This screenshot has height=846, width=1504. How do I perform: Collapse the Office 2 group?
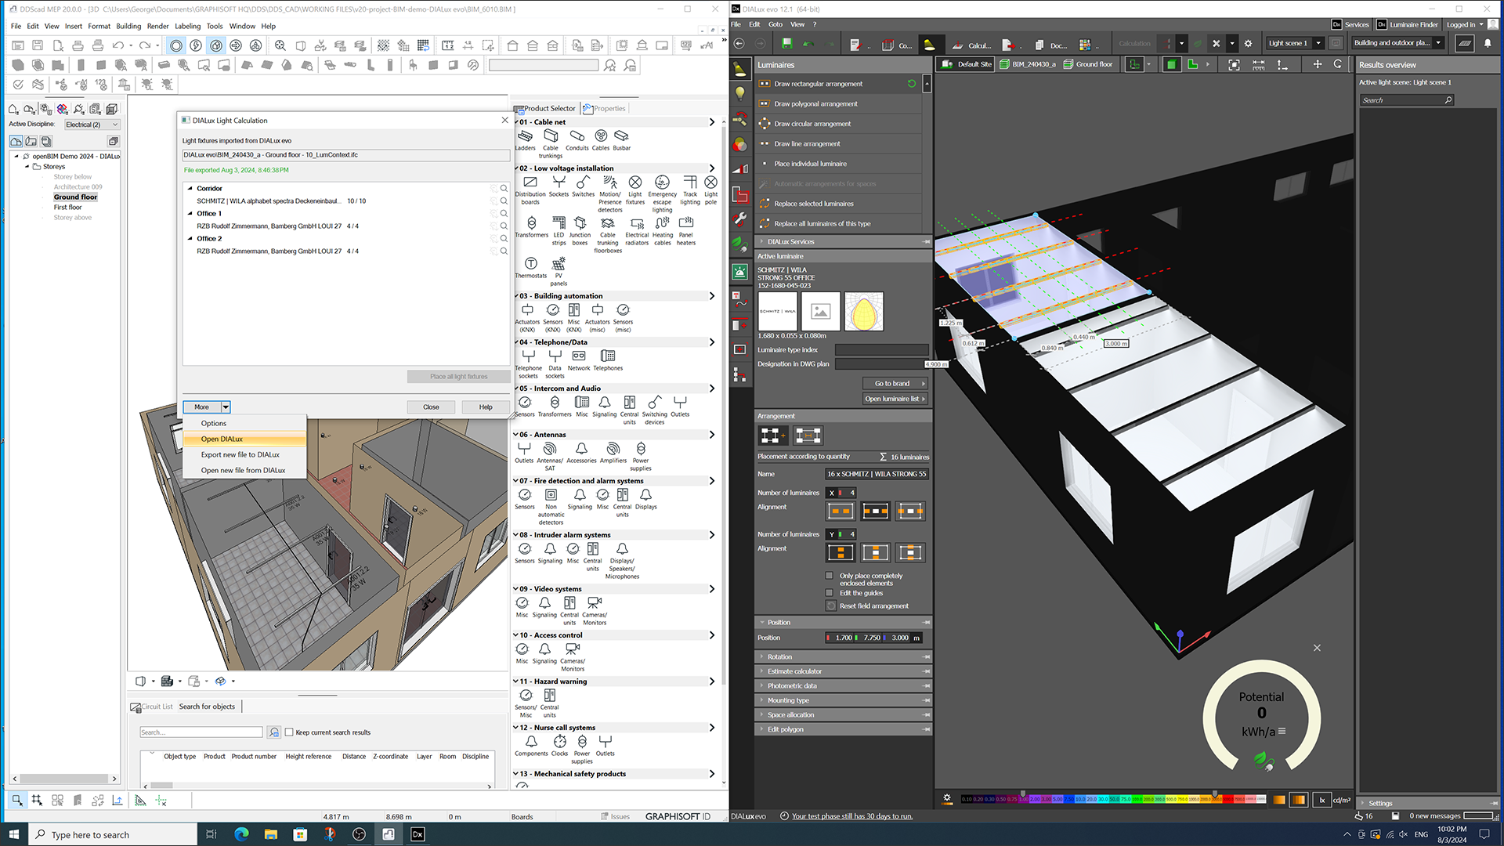tap(190, 239)
